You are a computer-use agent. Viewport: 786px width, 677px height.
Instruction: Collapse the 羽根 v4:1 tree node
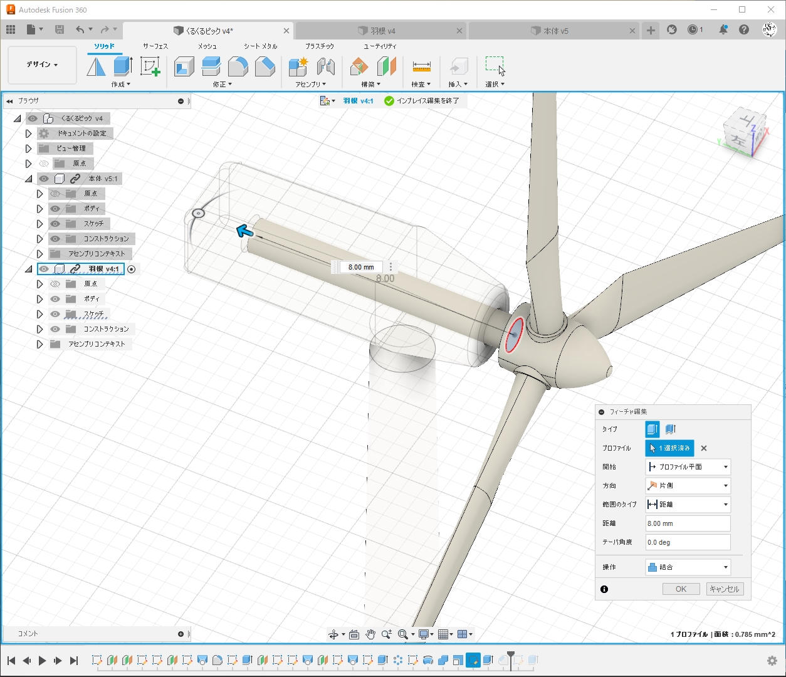(x=28, y=269)
